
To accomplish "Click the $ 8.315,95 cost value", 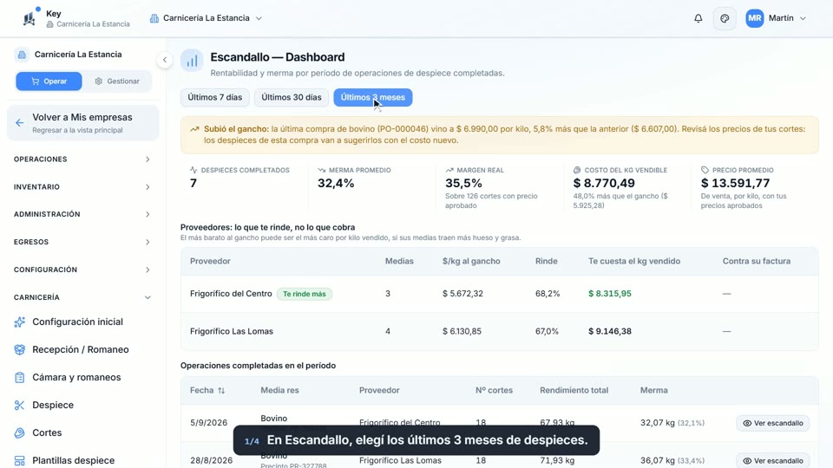I will [x=610, y=294].
